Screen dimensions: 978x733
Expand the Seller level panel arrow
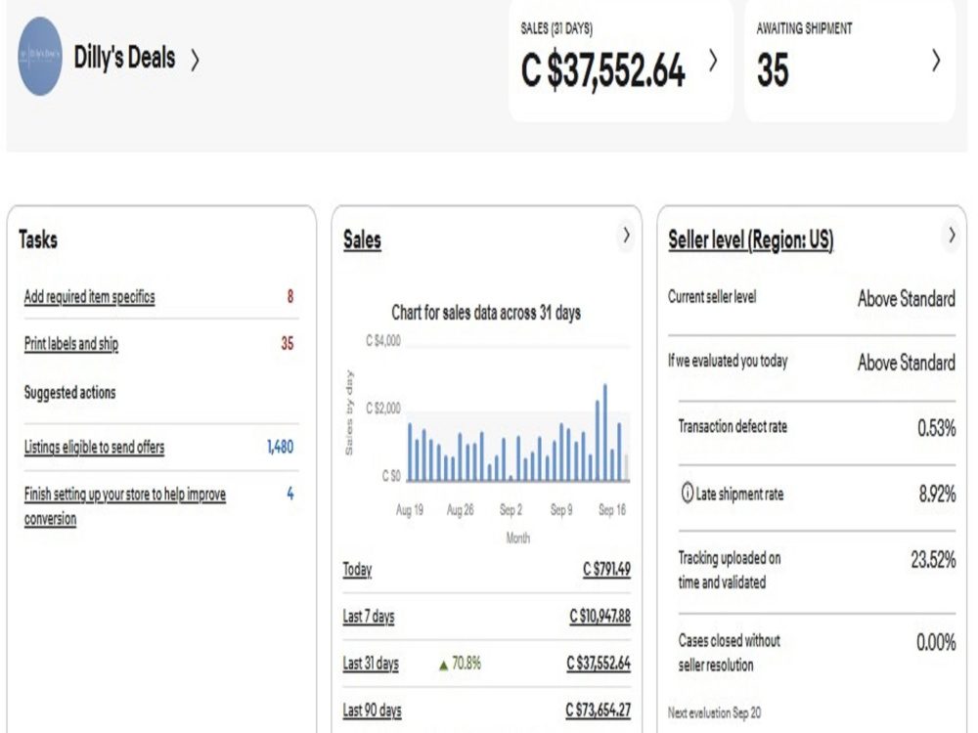click(x=952, y=235)
